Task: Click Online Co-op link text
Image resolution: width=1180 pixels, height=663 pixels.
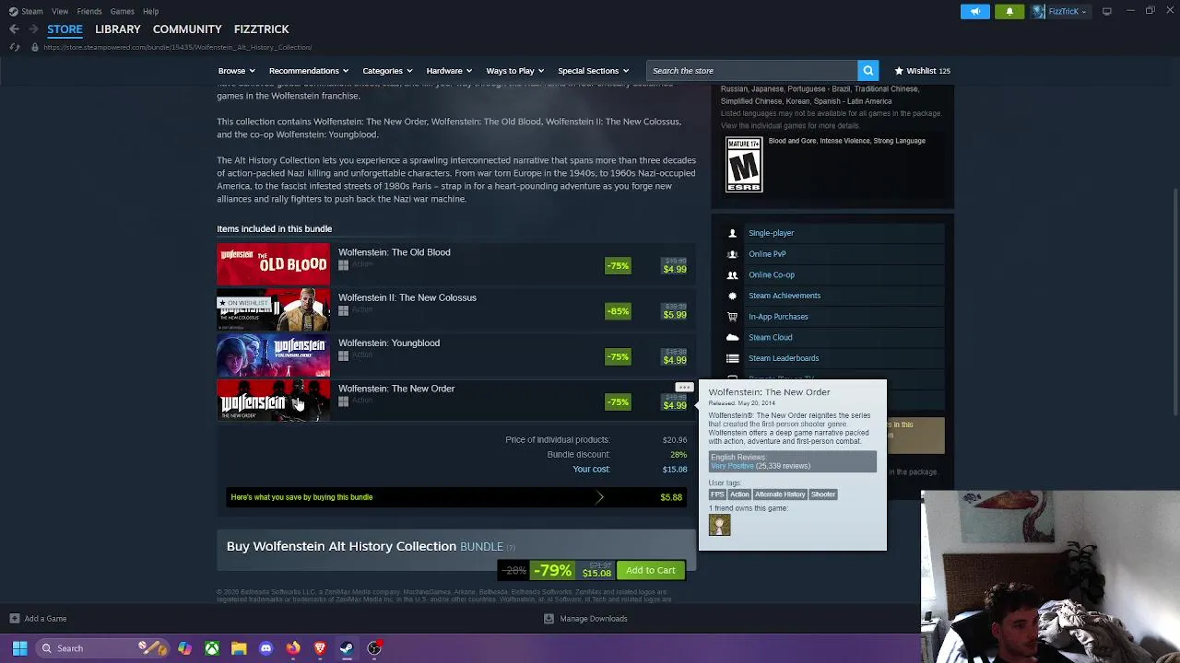Action: pos(772,274)
